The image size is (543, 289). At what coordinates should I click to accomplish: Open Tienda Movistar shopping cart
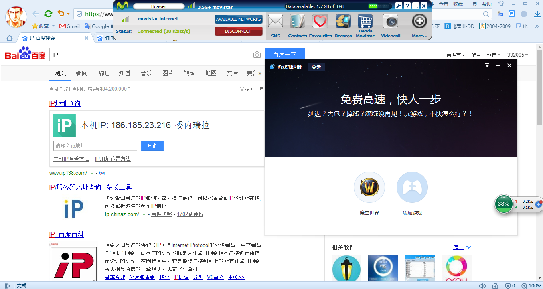[365, 22]
